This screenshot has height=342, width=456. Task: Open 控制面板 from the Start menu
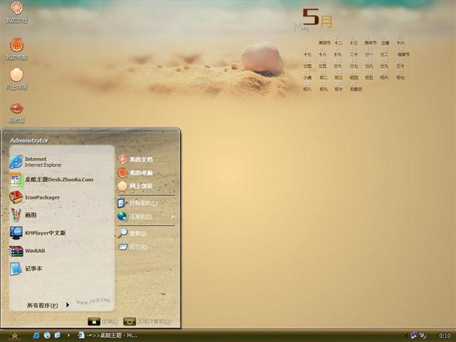click(142, 203)
